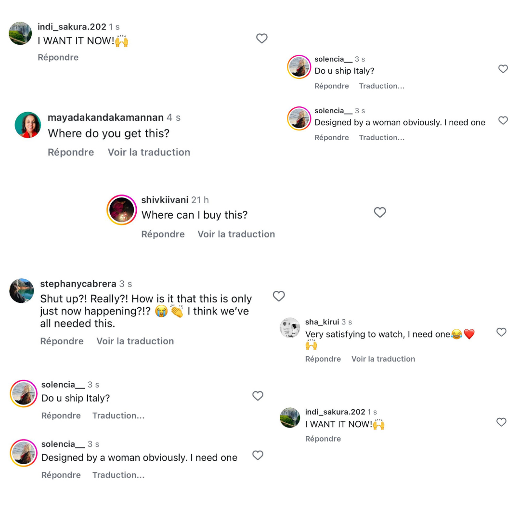
Task: Visit mayadakandakamannan's profile via username
Action: coord(105,117)
